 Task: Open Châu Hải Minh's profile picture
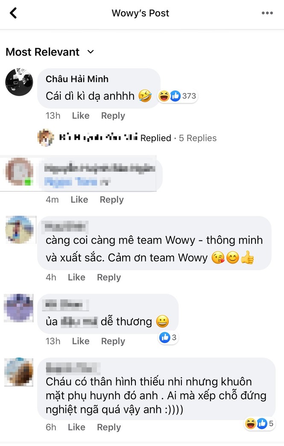19,82
